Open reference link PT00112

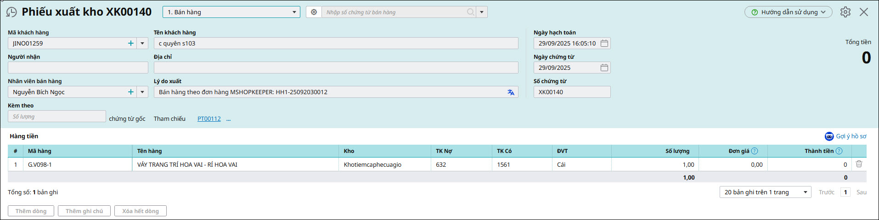point(209,119)
